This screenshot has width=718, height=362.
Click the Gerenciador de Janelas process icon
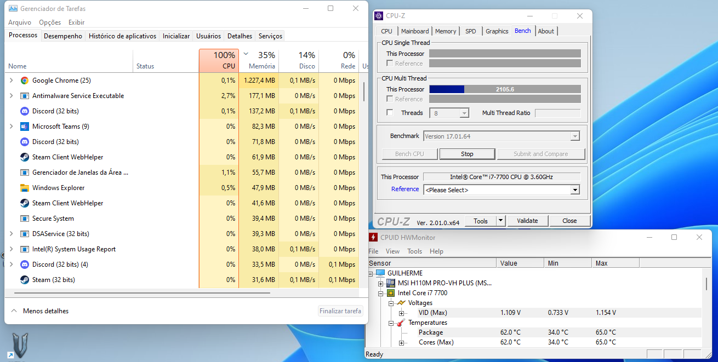(x=24, y=173)
